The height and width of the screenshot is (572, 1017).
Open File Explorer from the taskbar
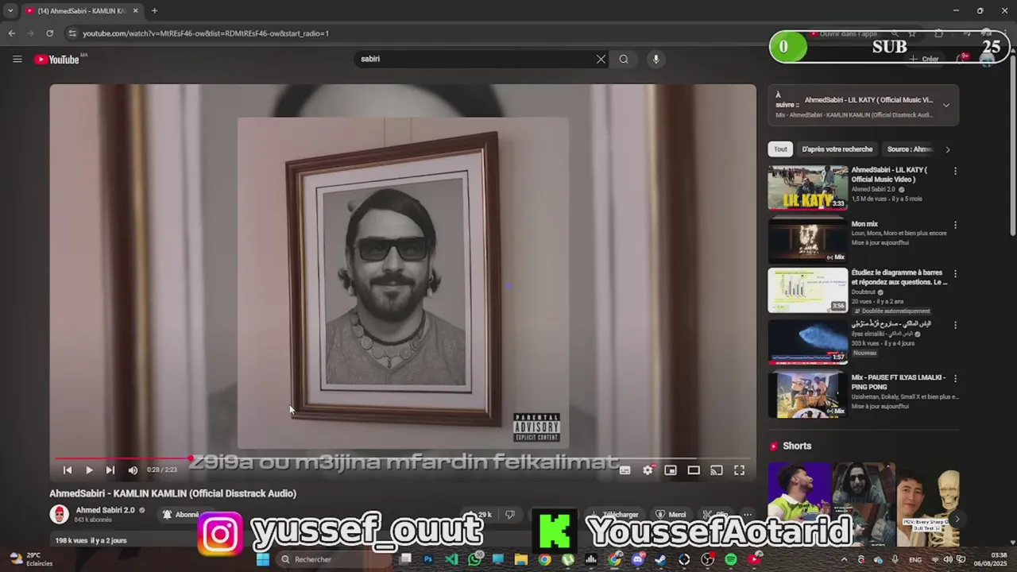(x=521, y=559)
